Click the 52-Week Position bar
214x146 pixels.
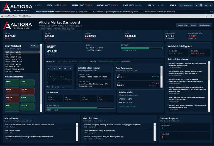point(80,108)
